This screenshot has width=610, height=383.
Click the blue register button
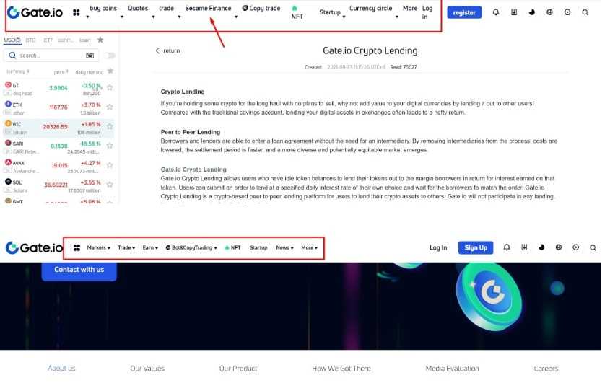click(x=464, y=12)
